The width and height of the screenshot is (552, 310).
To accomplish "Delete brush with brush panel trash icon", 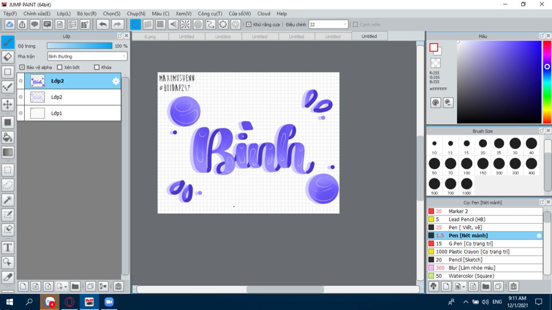I will click(514, 286).
